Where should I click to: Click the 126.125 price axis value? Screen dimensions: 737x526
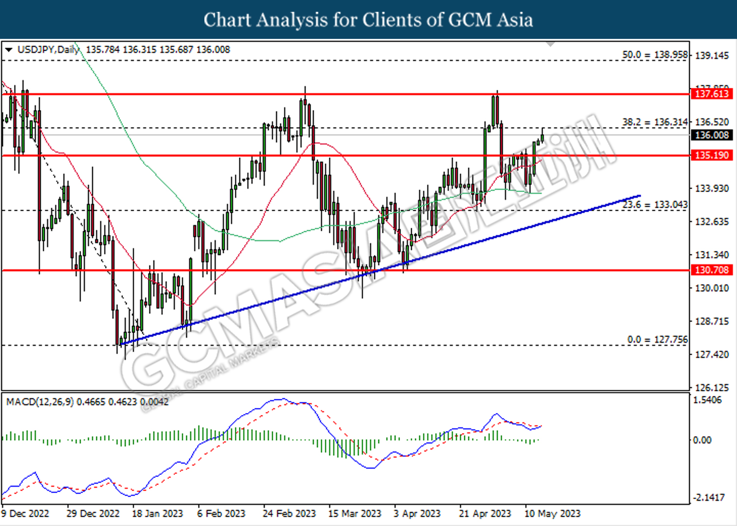click(712, 388)
